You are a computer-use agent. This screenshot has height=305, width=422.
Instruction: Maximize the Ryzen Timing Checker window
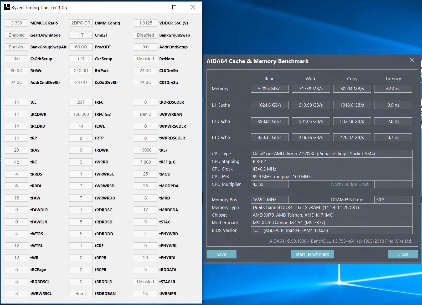(x=174, y=7)
